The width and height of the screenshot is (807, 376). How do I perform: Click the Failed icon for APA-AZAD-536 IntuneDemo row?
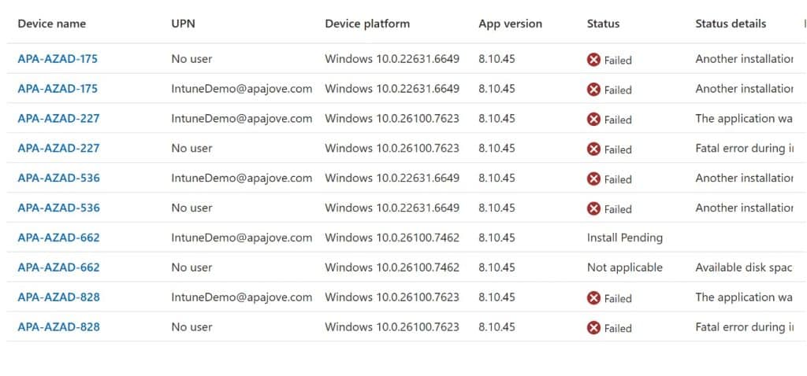pos(593,179)
